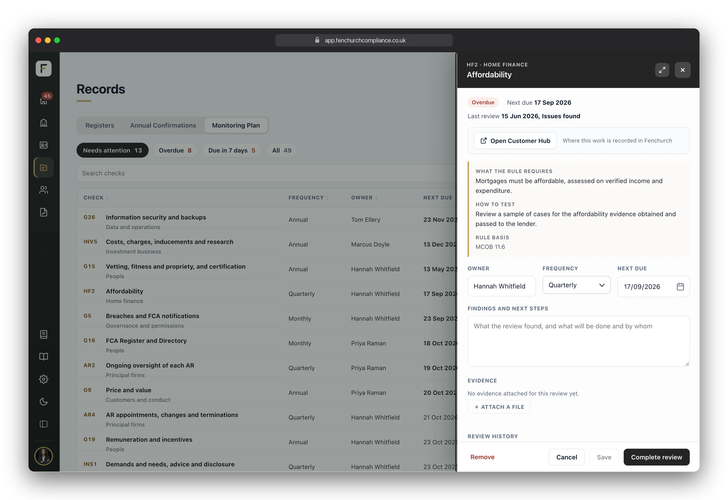The image size is (728, 500).
Task: Click the Open Customer Hub button
Action: point(515,141)
